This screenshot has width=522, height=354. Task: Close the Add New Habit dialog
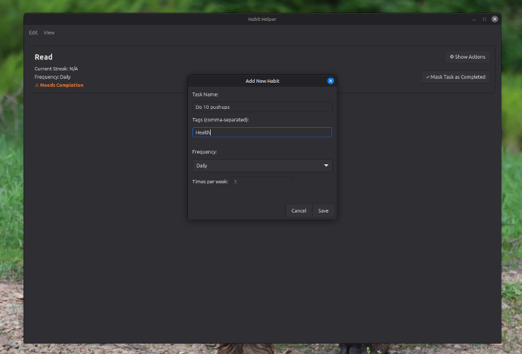coord(331,81)
